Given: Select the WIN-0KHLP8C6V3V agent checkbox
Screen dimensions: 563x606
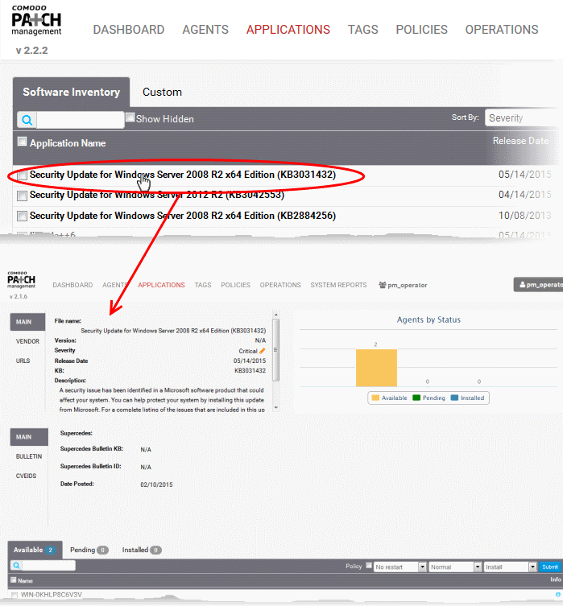Looking at the screenshot, I should coord(14,595).
